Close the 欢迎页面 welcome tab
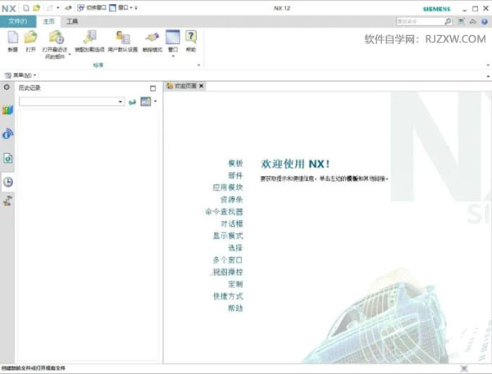The width and height of the screenshot is (492, 374). (201, 86)
